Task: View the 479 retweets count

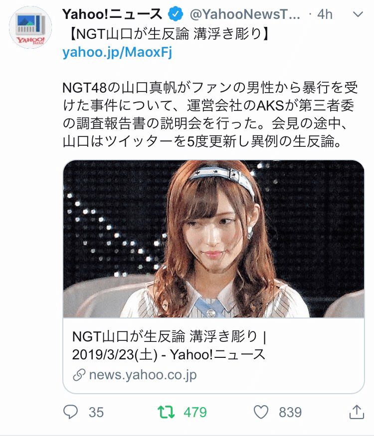Action: click(195, 412)
